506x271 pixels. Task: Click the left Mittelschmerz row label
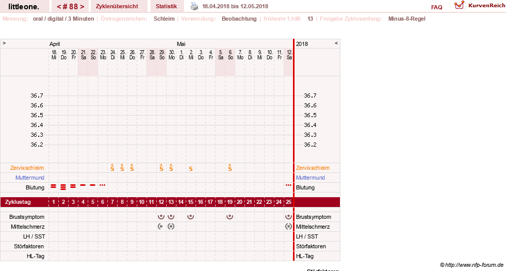27,227
